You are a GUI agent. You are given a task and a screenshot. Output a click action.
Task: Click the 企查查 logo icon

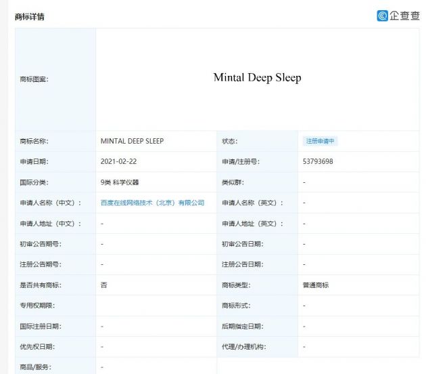(382, 16)
